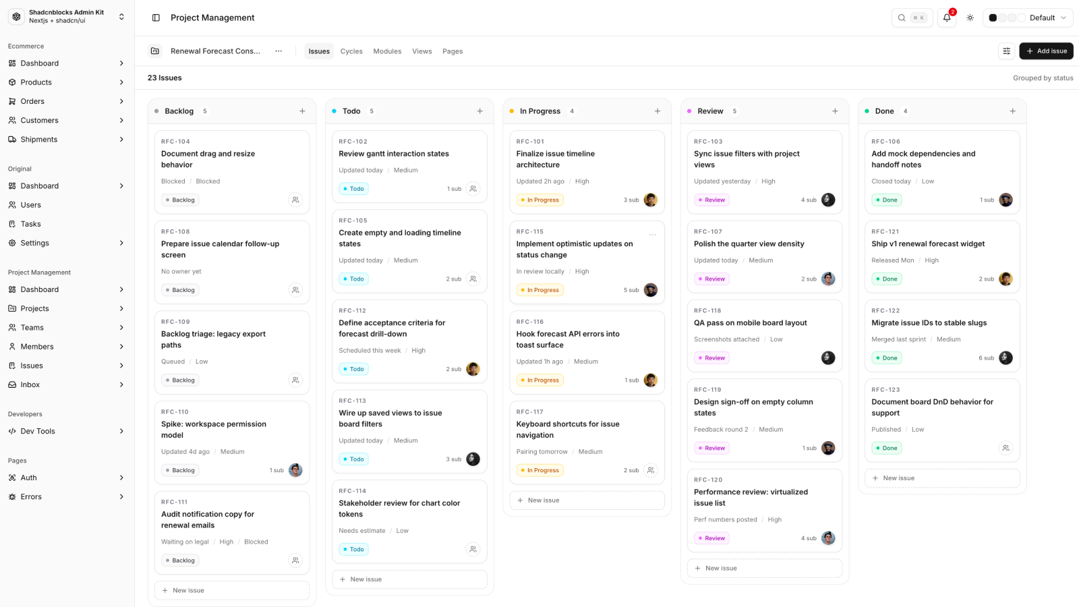Click the Add issue button
The height and width of the screenshot is (607, 1079).
(1046, 51)
